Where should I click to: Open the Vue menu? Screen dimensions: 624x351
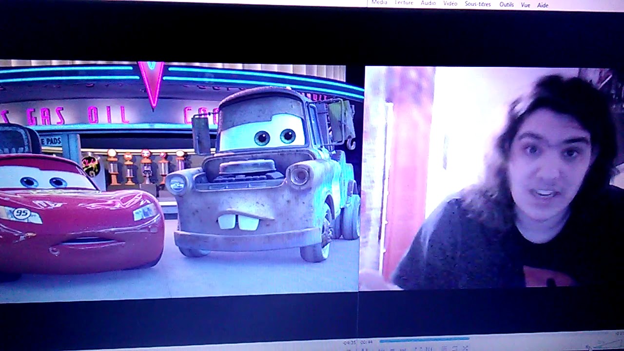click(x=526, y=5)
